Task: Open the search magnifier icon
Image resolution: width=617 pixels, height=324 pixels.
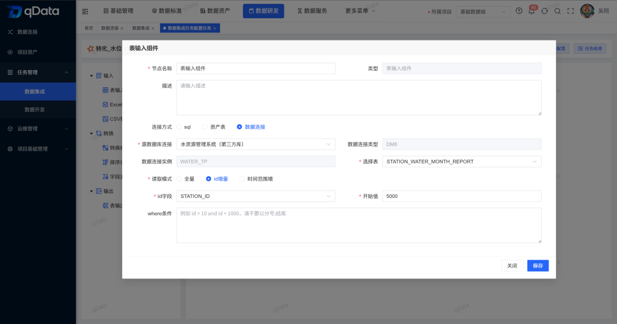Action: pyautogui.click(x=558, y=11)
